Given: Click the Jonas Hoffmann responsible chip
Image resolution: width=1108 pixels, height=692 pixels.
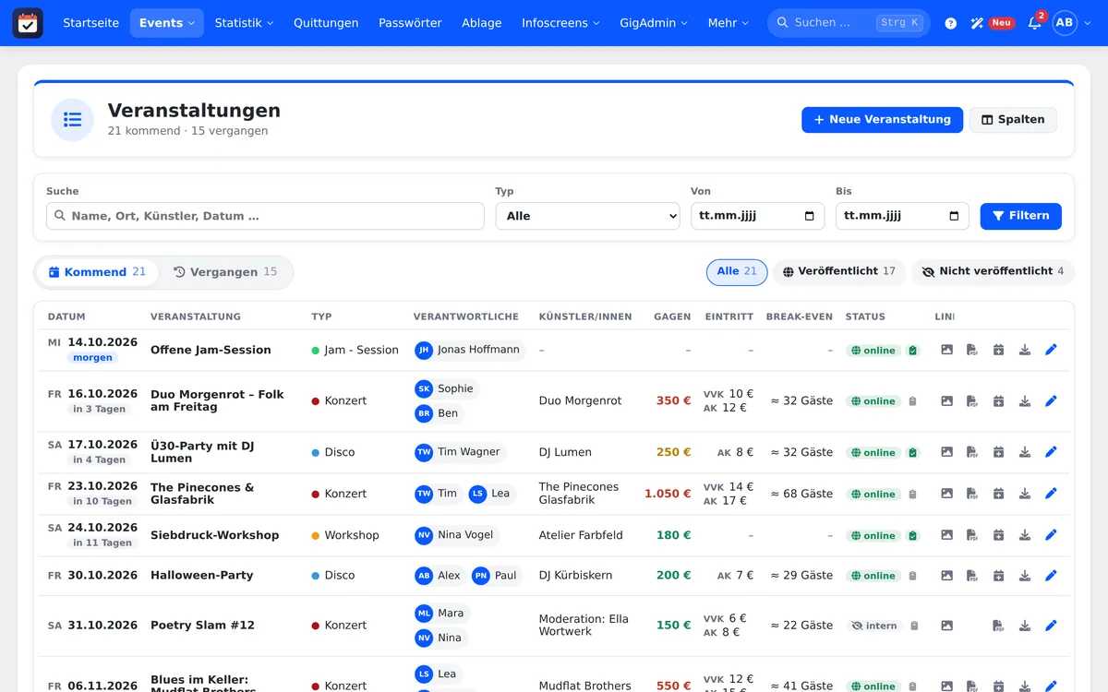Looking at the screenshot, I should click(x=469, y=350).
